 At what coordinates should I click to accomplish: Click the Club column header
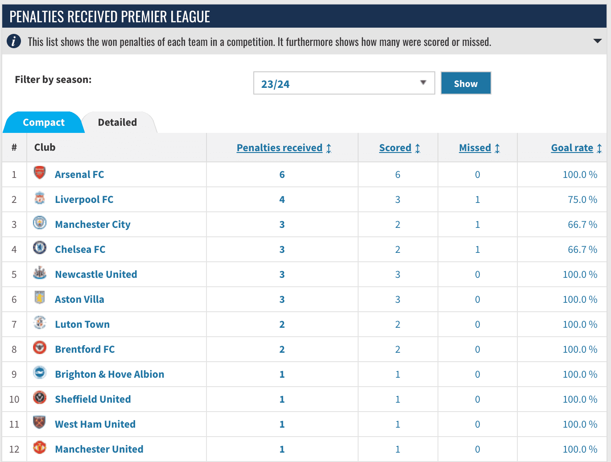click(x=45, y=147)
